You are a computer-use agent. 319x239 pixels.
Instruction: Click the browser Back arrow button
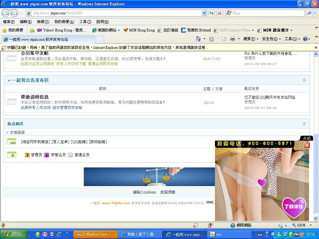[x=6, y=13]
